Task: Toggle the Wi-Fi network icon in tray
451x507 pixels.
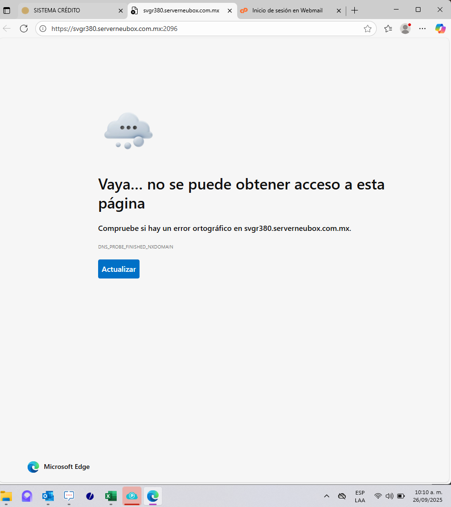Action: [x=378, y=496]
